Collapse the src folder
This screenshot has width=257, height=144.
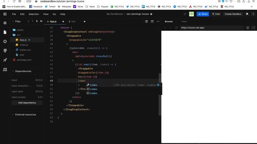18,35
